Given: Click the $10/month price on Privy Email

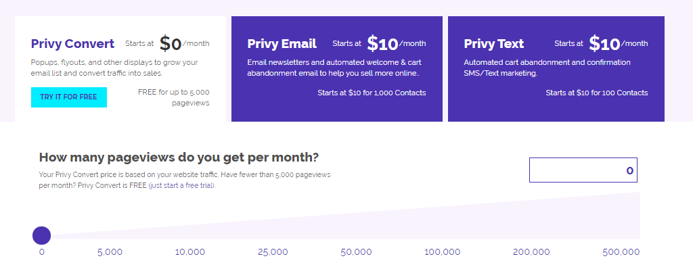Looking at the screenshot, I should (397, 44).
